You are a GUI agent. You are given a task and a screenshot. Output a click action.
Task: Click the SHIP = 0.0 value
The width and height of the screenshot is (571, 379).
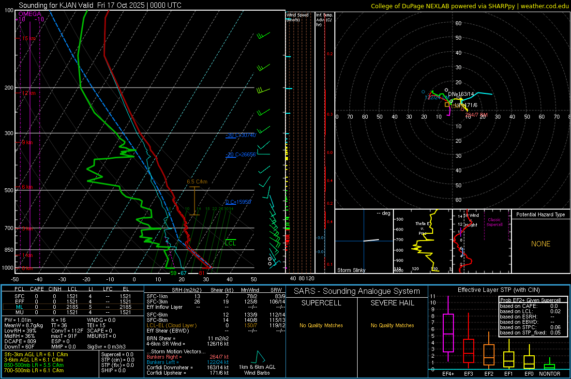[x=113, y=370]
